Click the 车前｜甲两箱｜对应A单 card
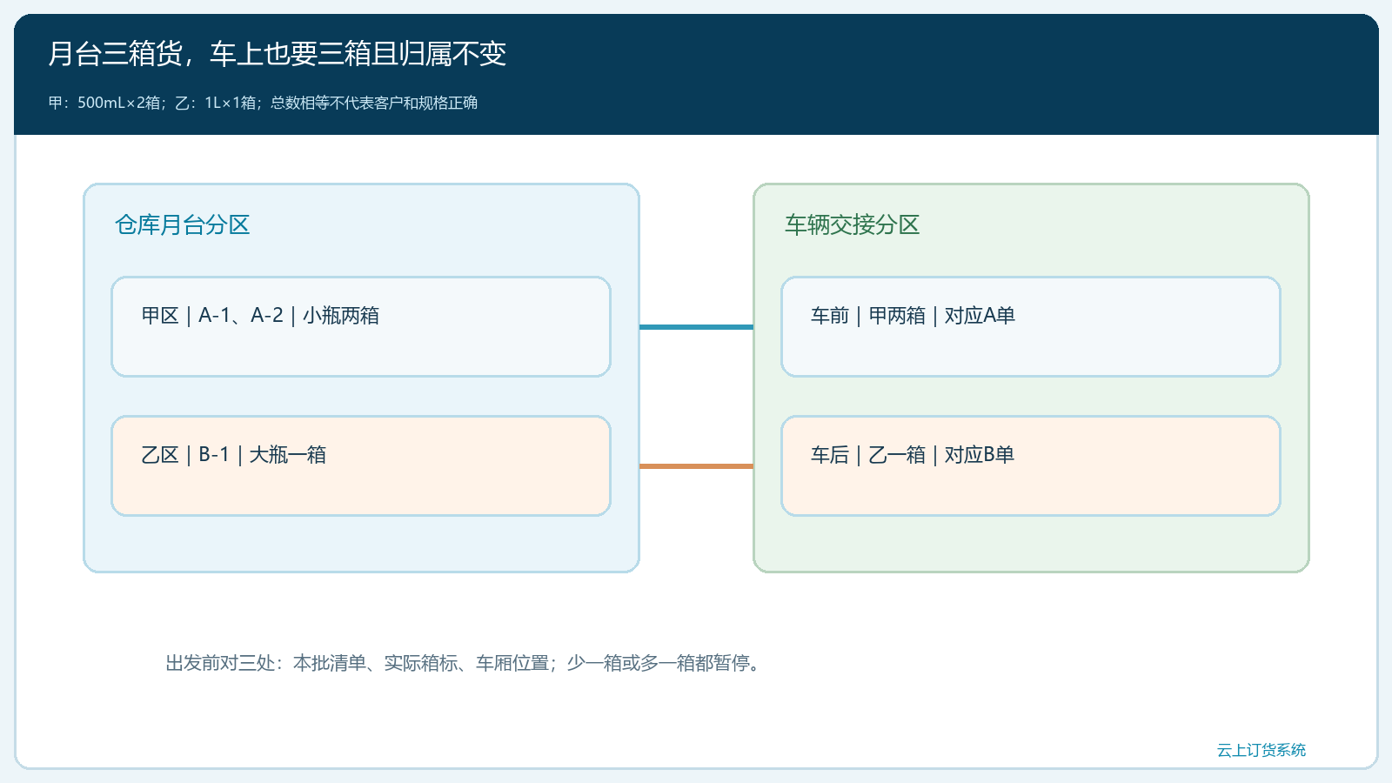Viewport: 1392px width, 783px height. tap(1031, 326)
